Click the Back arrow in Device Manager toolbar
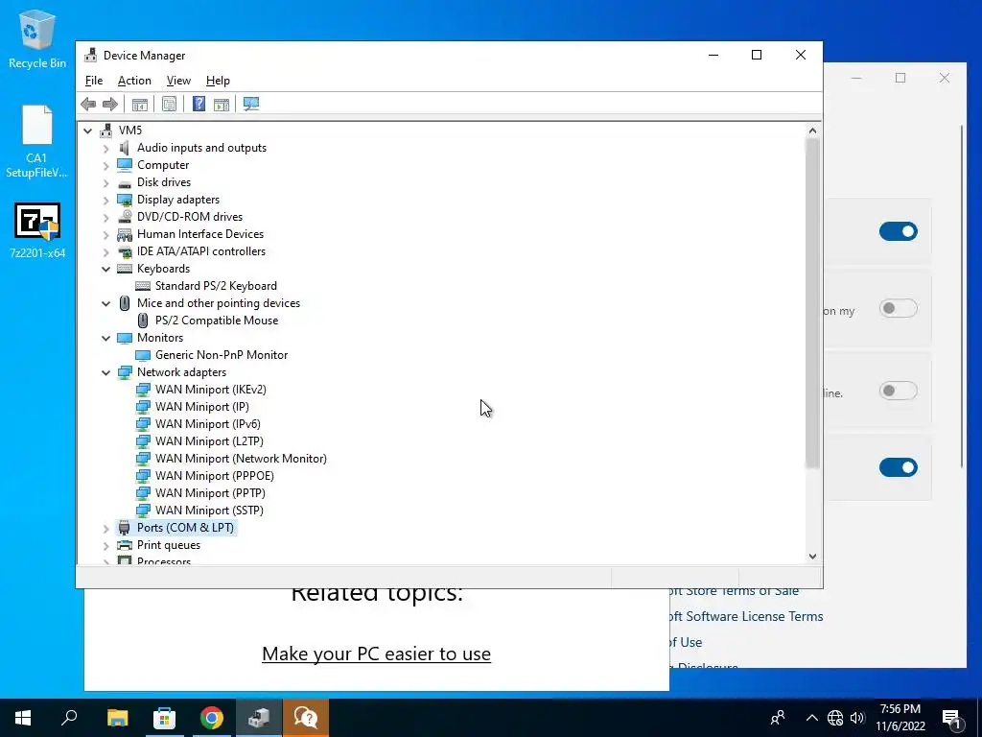Viewport: 982px width, 737px height. [88, 104]
